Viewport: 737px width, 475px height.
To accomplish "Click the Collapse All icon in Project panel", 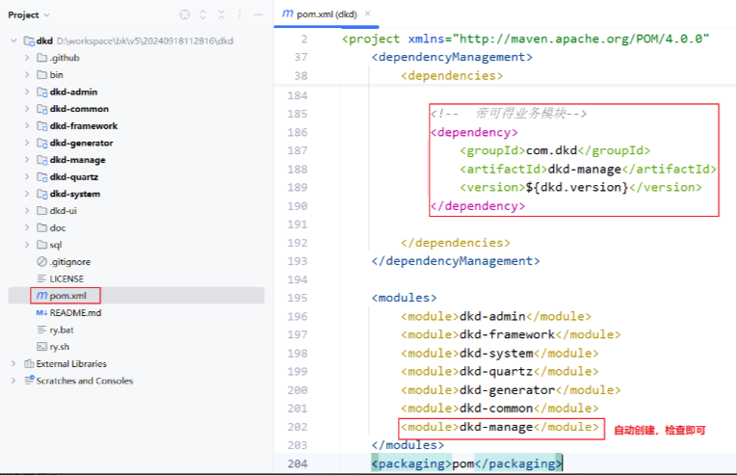I will pos(221,14).
